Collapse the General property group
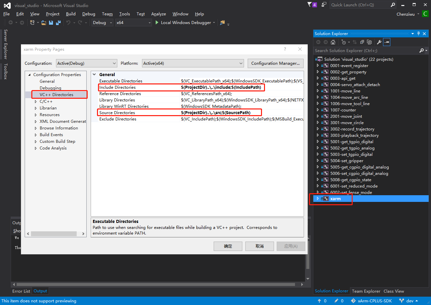431x305 pixels. click(94, 74)
